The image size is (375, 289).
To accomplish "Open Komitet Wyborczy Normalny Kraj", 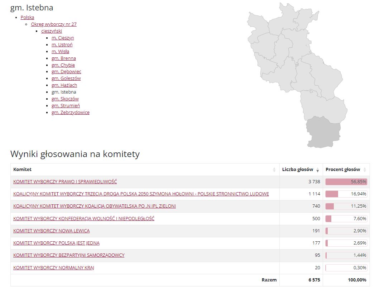I will click(x=53, y=267).
